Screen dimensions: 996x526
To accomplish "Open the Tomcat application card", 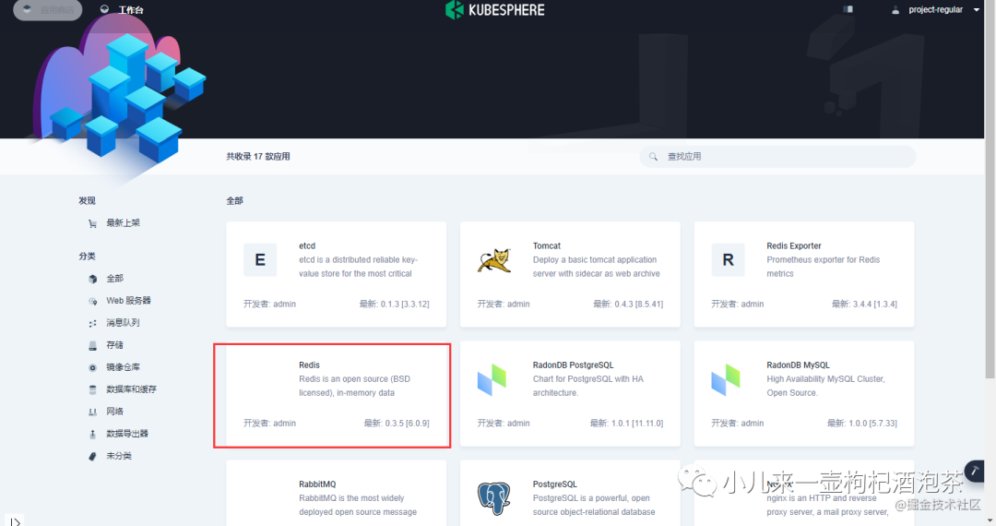I will tap(570, 274).
